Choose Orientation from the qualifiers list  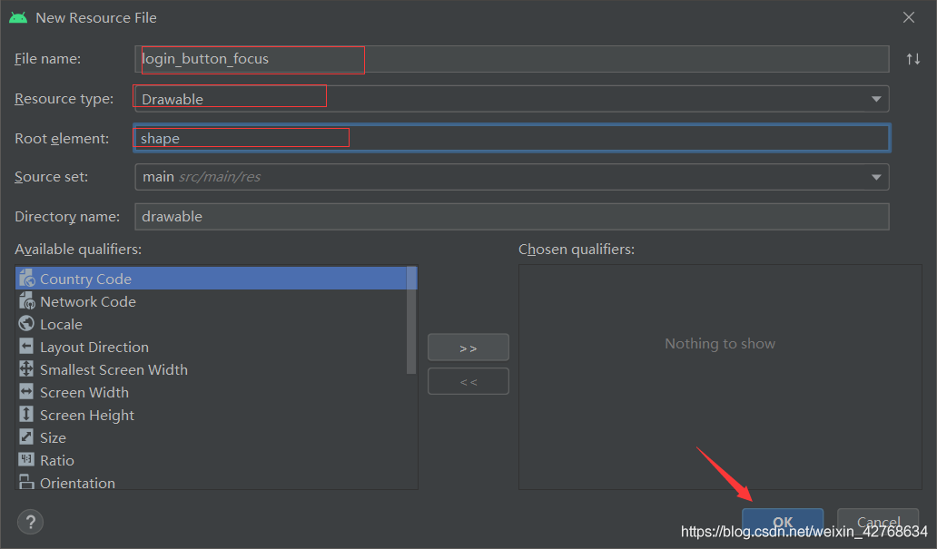(x=77, y=483)
